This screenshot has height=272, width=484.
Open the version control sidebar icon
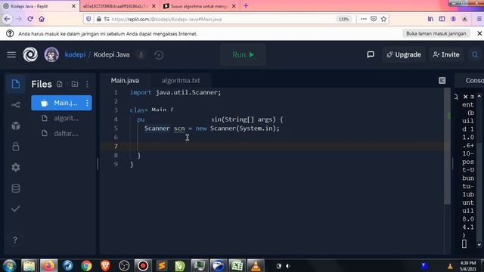pyautogui.click(x=16, y=105)
